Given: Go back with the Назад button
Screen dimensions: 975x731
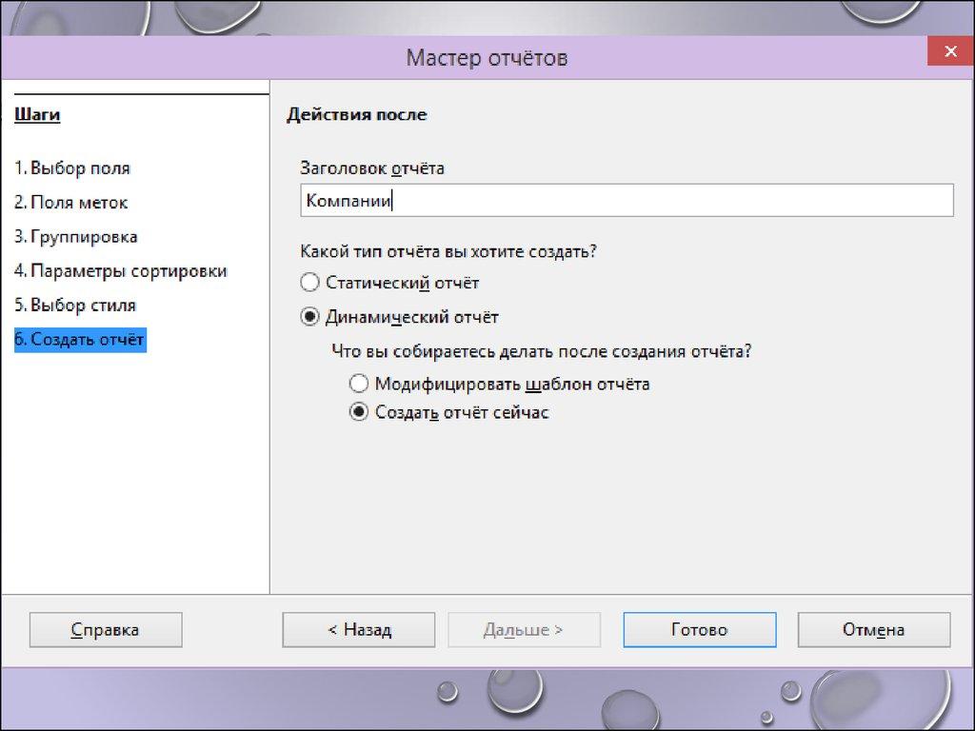Looking at the screenshot, I should pos(359,630).
